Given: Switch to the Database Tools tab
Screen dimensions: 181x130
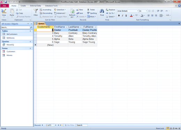Looking at the screenshot, I should (51, 6).
